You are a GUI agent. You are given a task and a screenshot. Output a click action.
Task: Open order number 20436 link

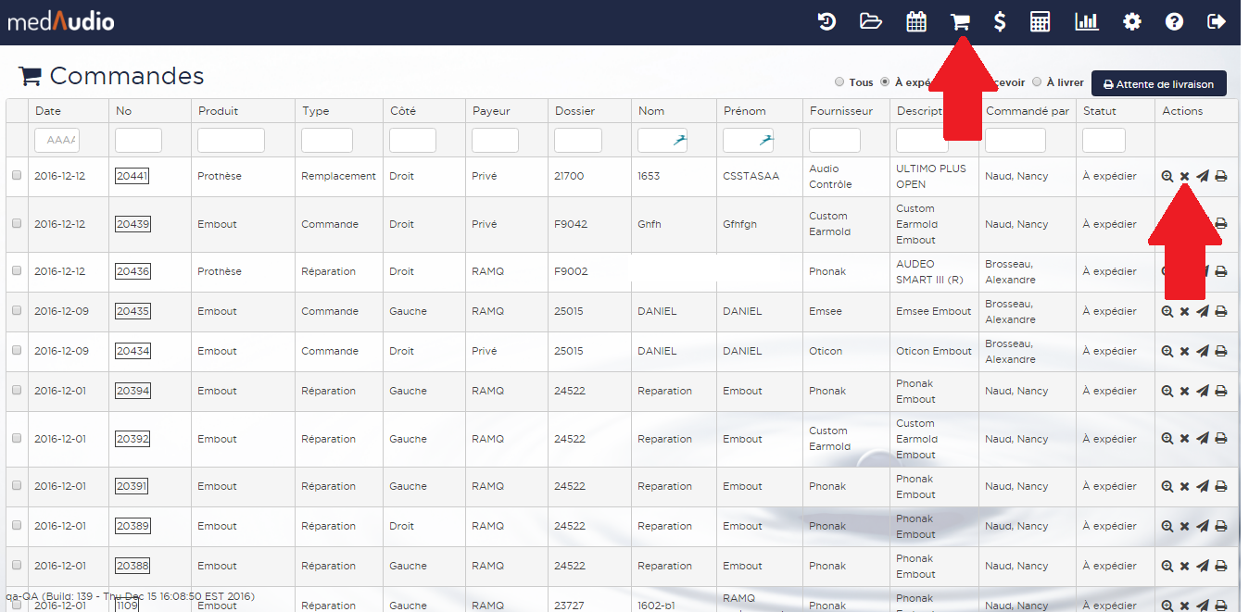[132, 271]
